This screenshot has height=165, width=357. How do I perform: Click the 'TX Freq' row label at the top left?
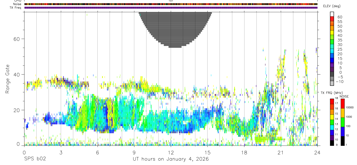[x=16, y=8]
